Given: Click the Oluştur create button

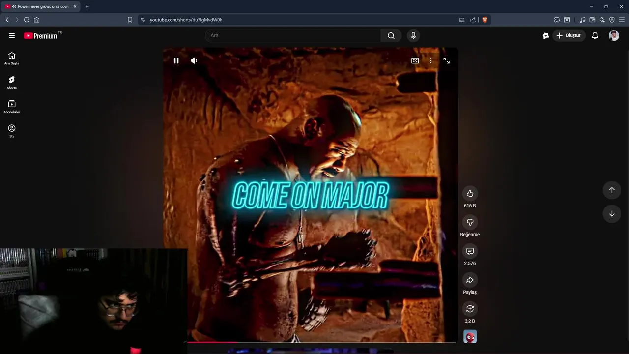Looking at the screenshot, I should coord(569,35).
